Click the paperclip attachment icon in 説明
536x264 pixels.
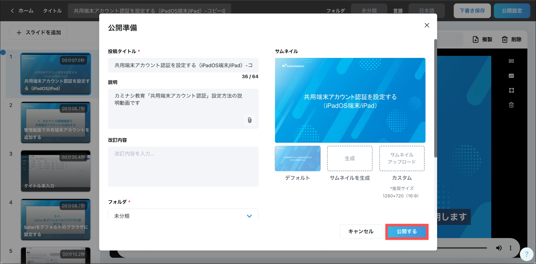250,120
